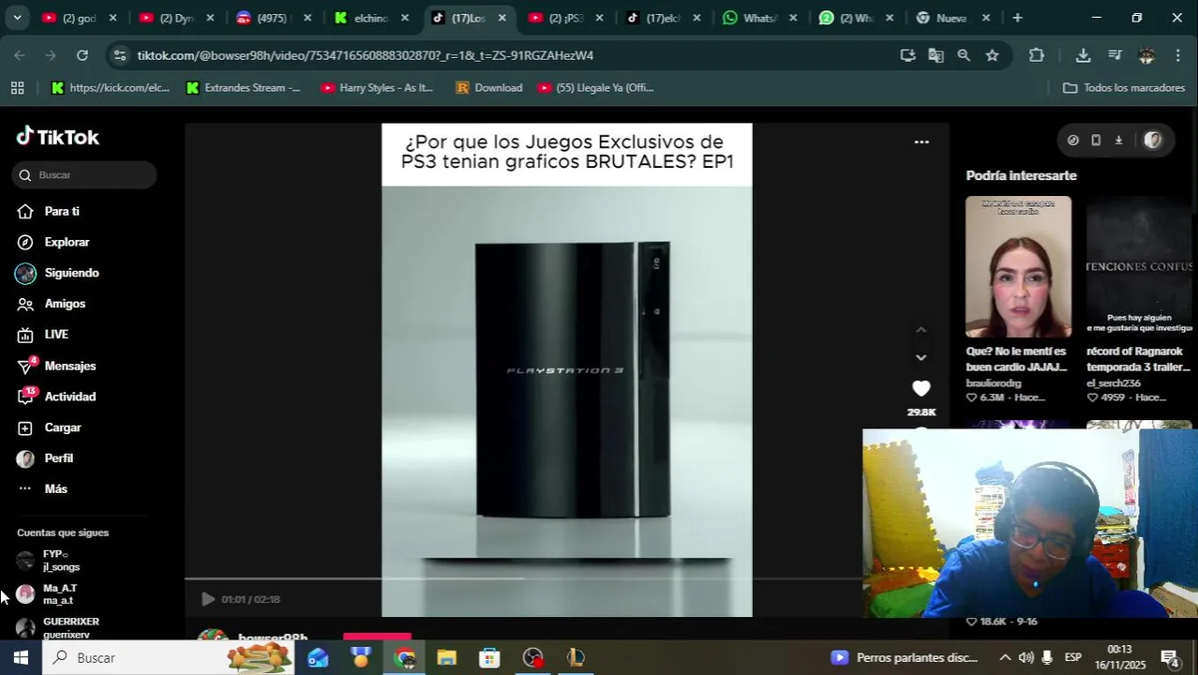Open the Extrandes Stream bookmark

[x=244, y=88]
